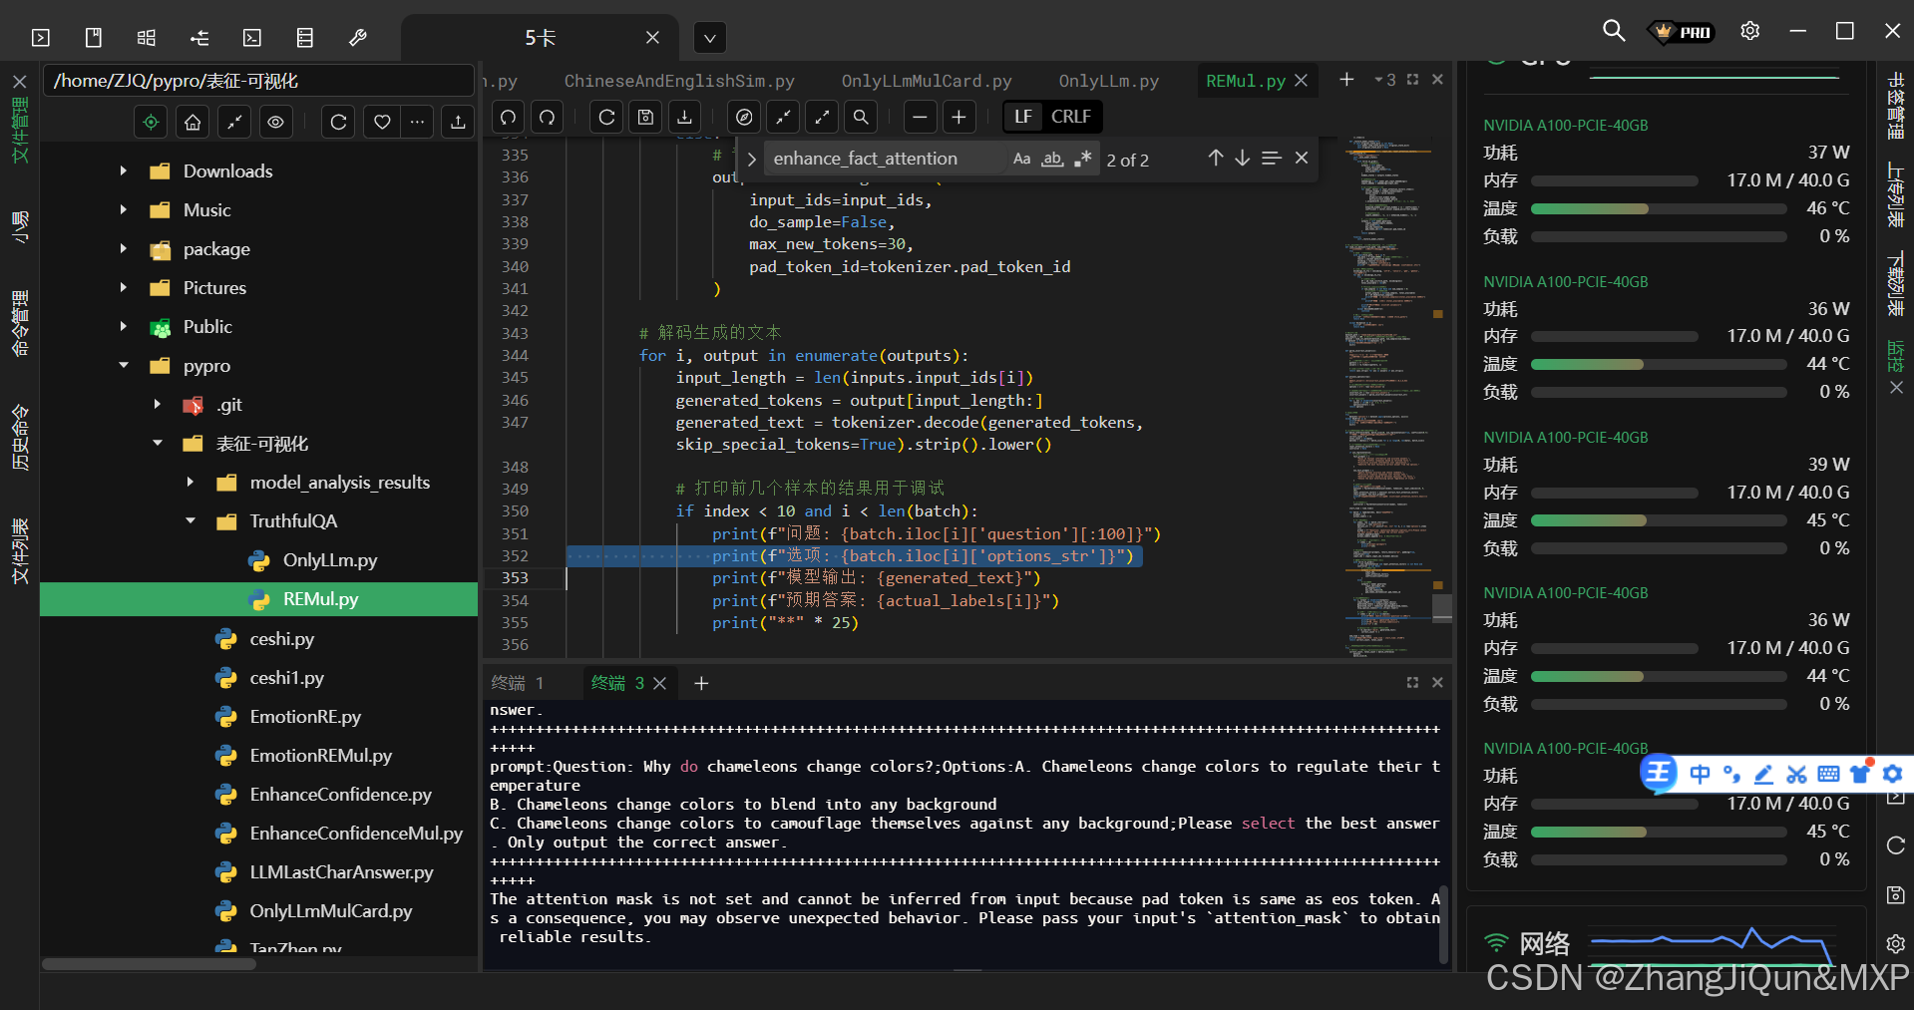The image size is (1914, 1010).
Task: Upload file via file manager upload icon
Action: 458,122
